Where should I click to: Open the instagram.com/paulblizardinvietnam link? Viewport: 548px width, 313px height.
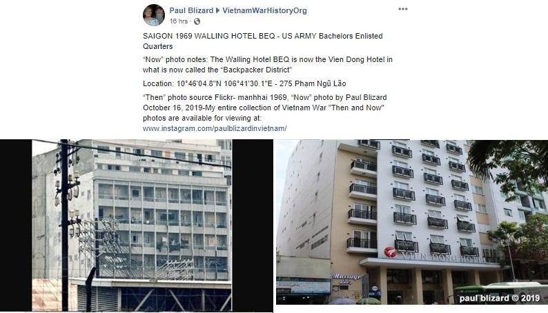coord(215,128)
